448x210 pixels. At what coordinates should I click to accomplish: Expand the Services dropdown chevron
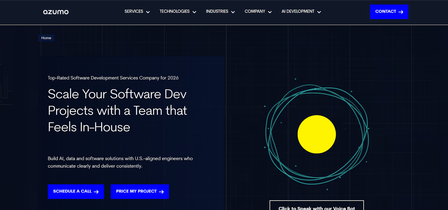148,12
